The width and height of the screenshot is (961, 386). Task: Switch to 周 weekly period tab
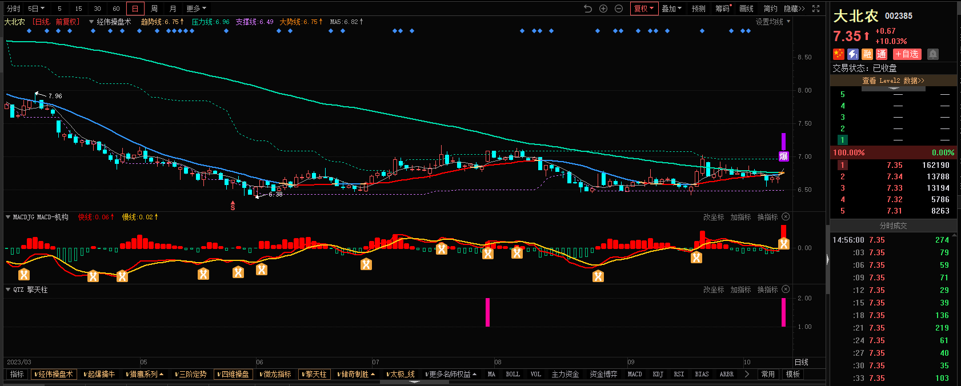(154, 9)
